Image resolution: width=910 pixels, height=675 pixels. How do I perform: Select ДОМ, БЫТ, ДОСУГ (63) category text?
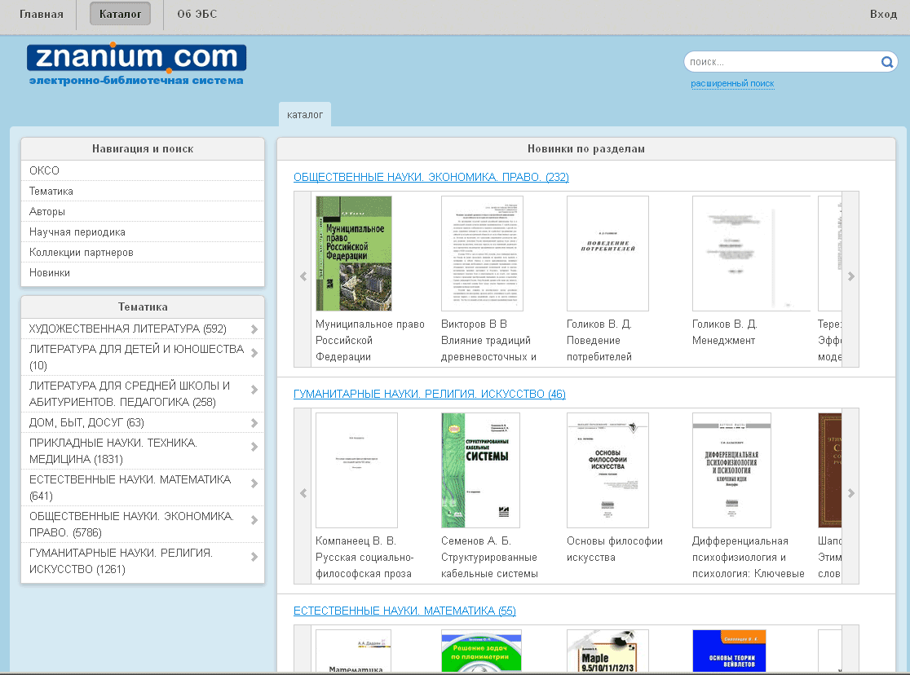pos(86,422)
